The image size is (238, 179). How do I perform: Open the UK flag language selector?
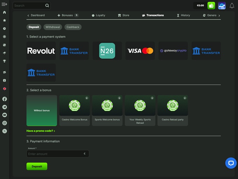(5, 89)
